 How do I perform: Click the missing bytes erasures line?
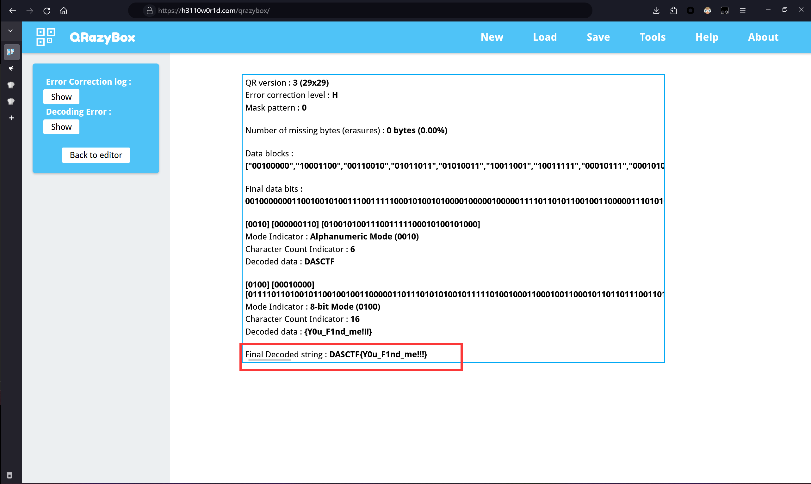pyautogui.click(x=346, y=130)
